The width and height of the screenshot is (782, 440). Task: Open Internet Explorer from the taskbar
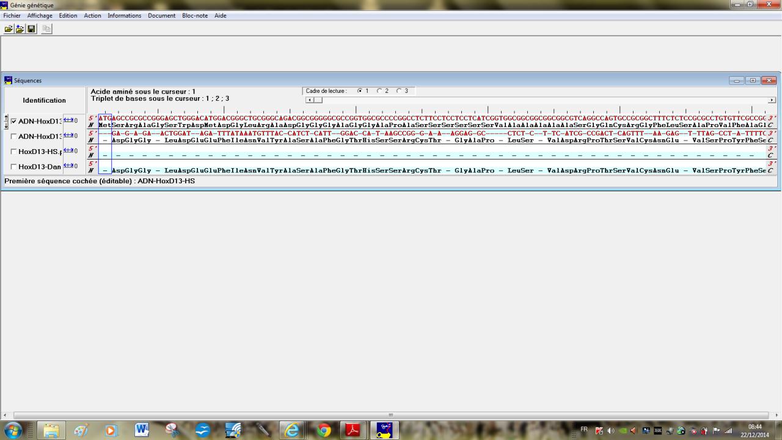point(293,430)
